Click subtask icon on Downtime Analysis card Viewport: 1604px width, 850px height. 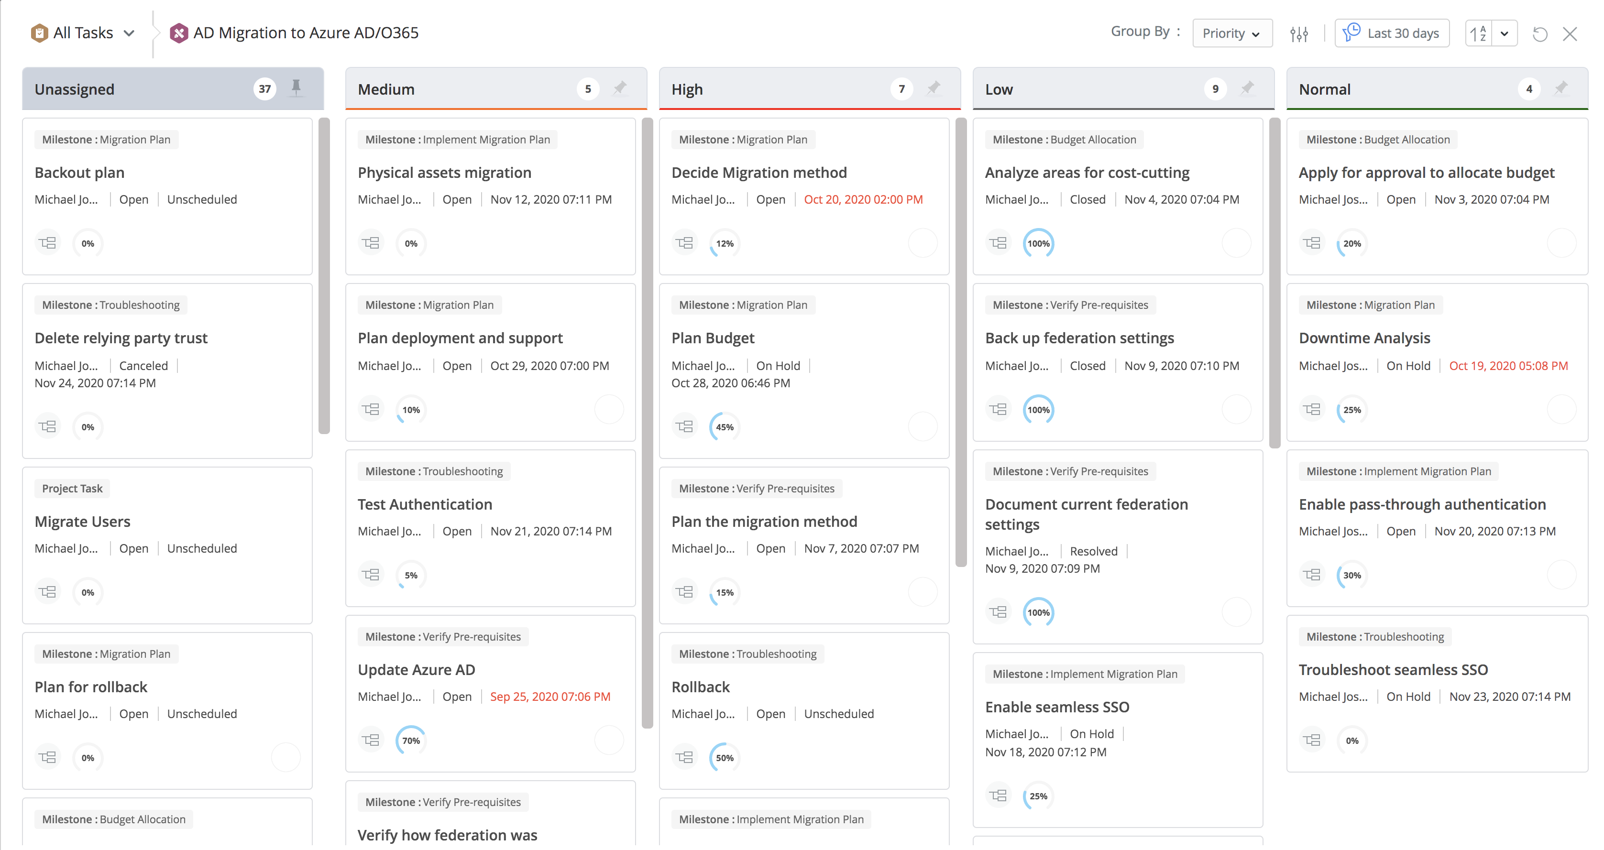1311,409
